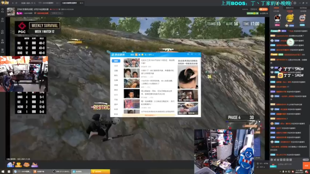310x174 pixels.
Task: Switch to OBS in the taskbar
Action: tap(61, 172)
